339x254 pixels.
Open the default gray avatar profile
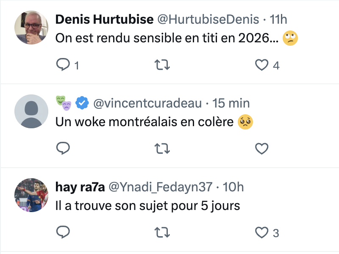(31, 111)
